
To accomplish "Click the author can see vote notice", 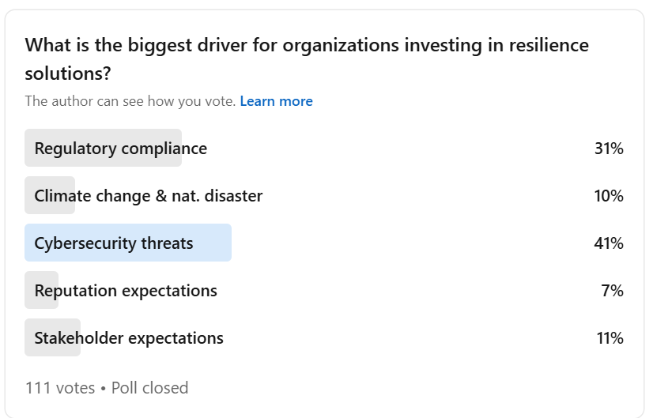I will 130,101.
